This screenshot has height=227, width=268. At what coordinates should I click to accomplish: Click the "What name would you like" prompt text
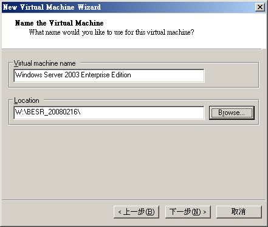click(x=111, y=32)
